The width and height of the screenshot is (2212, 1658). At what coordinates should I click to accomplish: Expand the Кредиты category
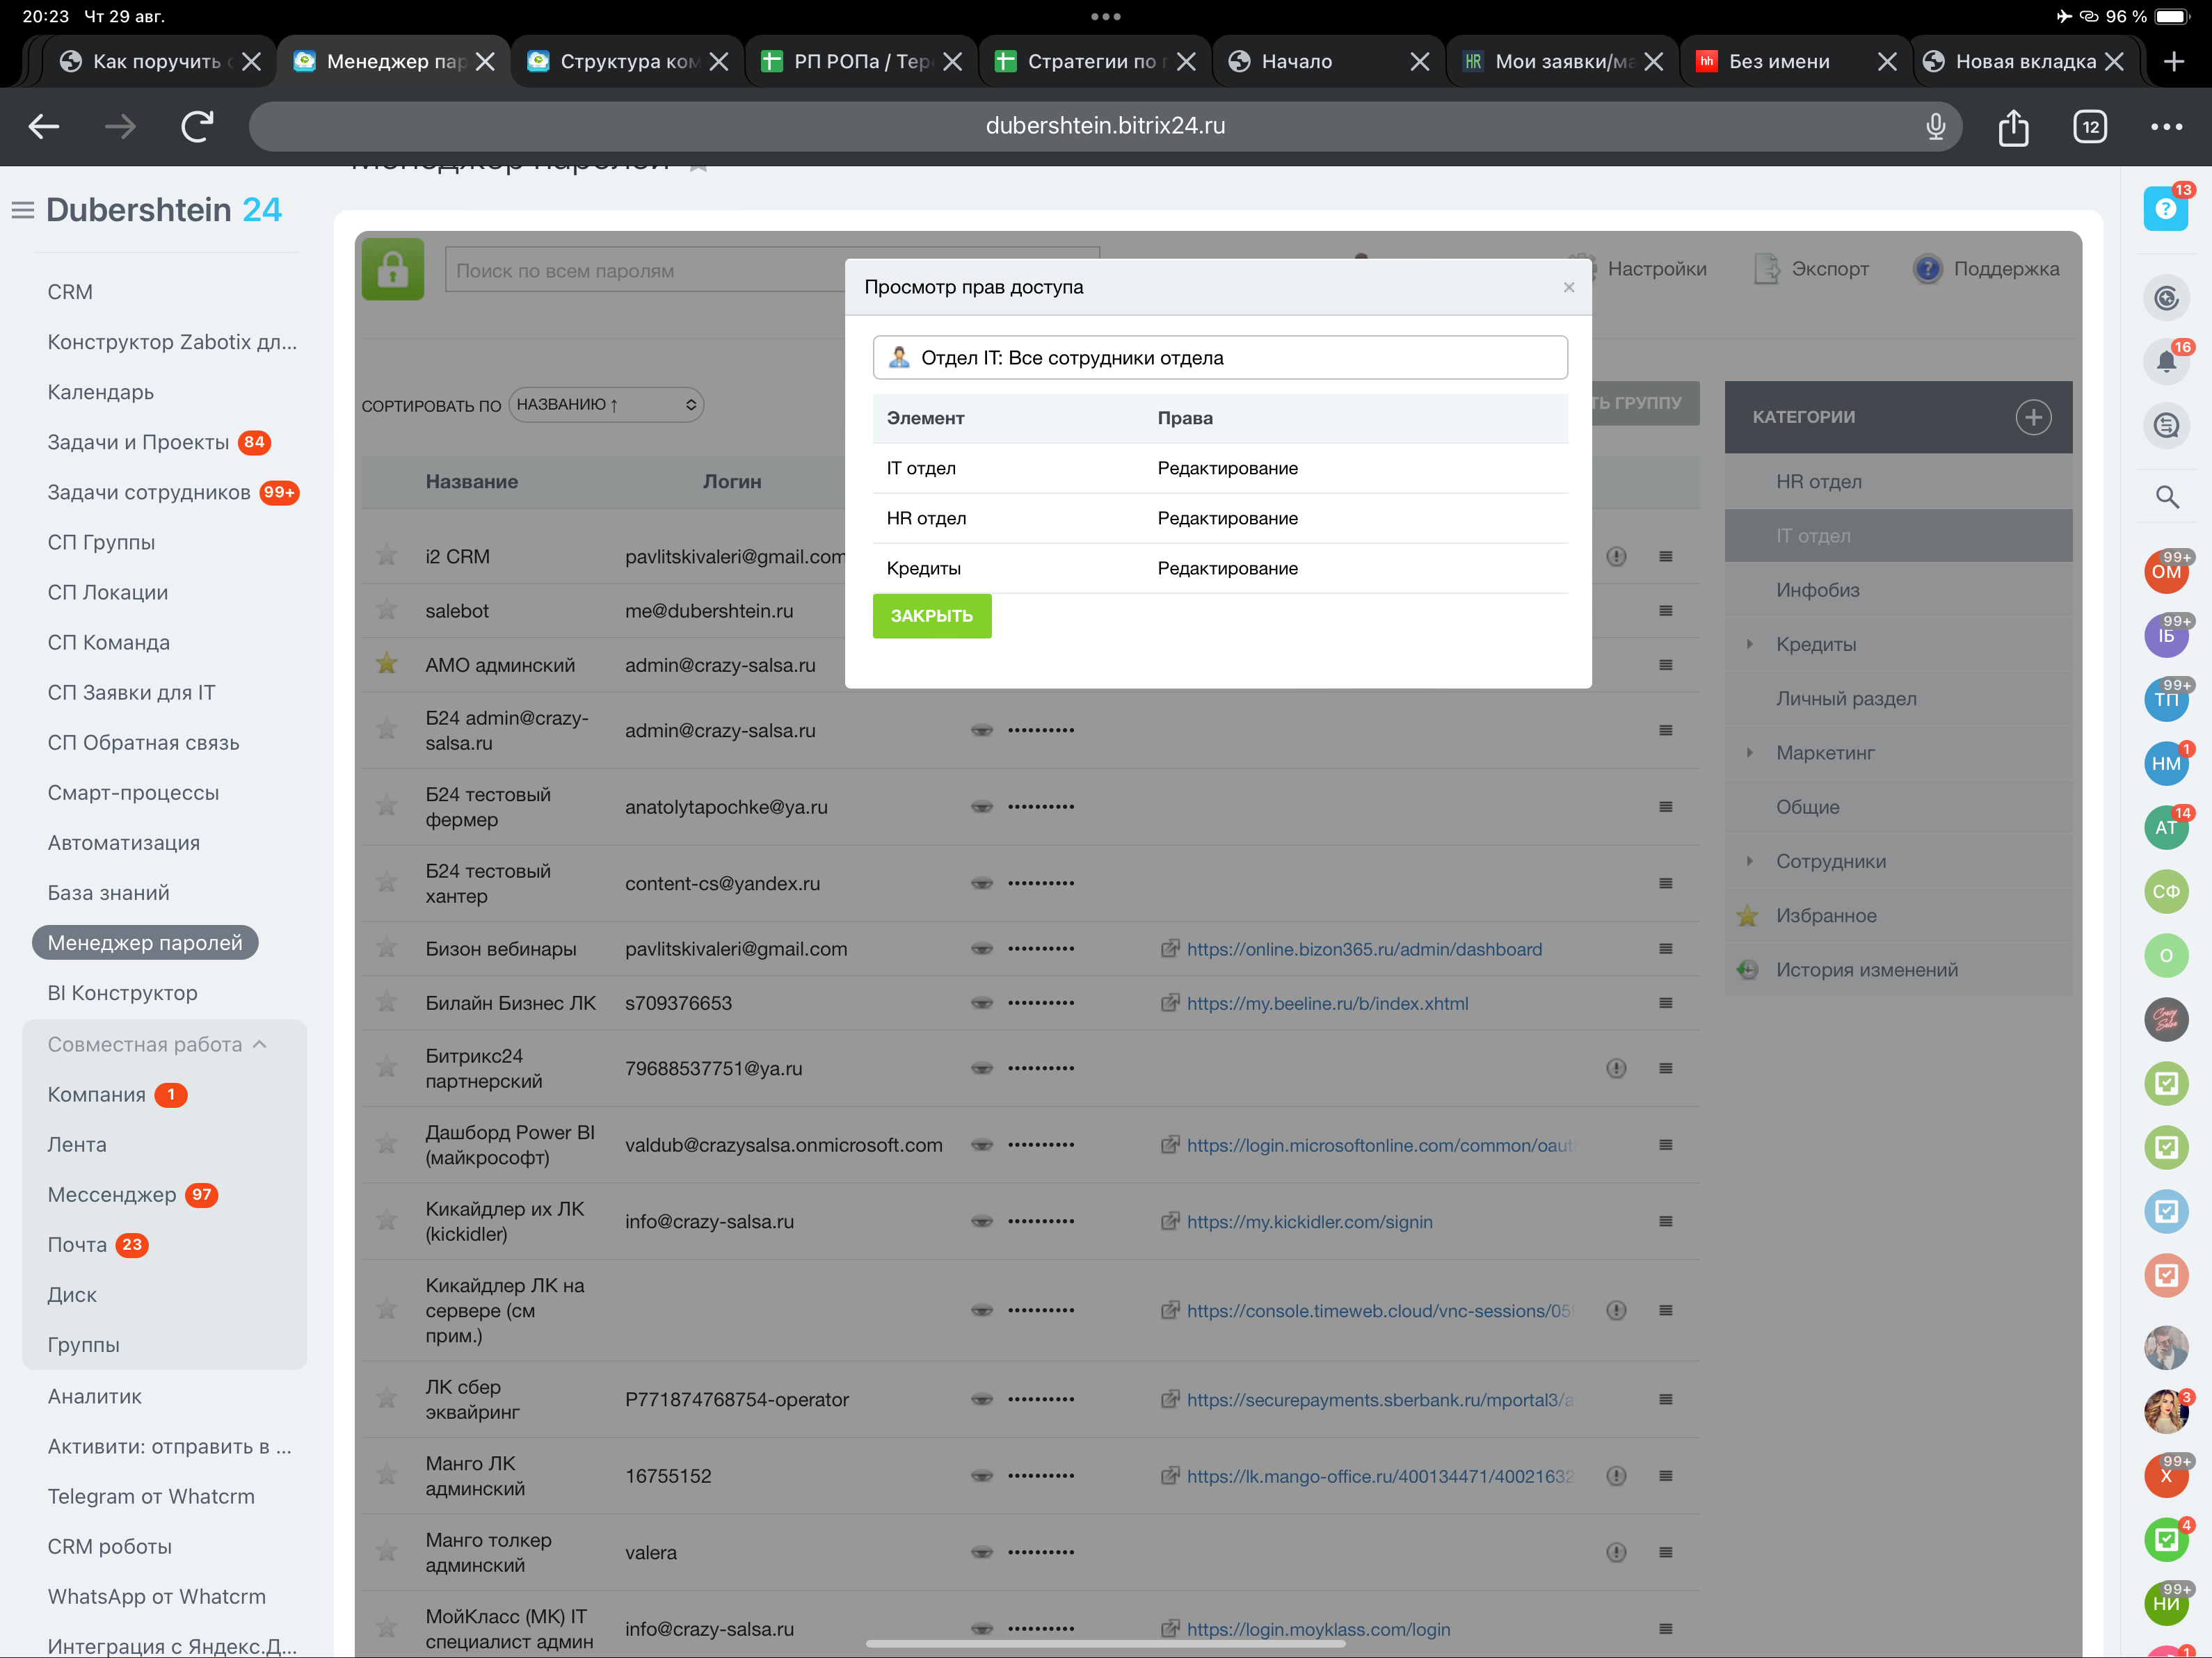(x=1749, y=644)
